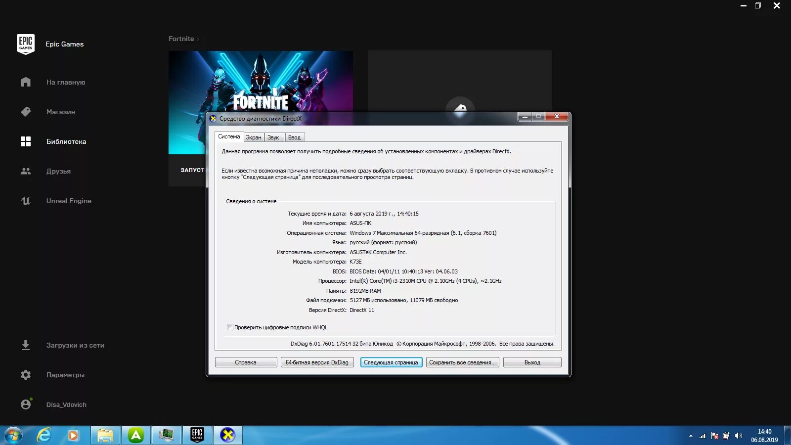The width and height of the screenshot is (791, 445).
Task: Toggle 'Проверить цифровые подписи WHQL' checkbox
Action: [230, 327]
